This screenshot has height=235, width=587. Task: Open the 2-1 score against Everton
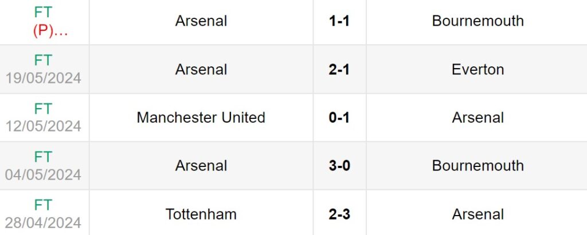[x=339, y=70]
